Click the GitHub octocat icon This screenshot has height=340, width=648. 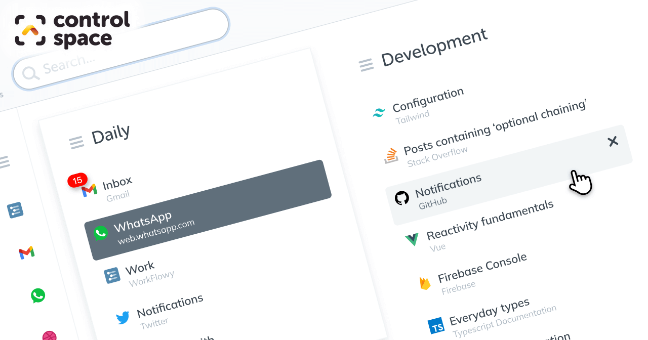(x=402, y=198)
